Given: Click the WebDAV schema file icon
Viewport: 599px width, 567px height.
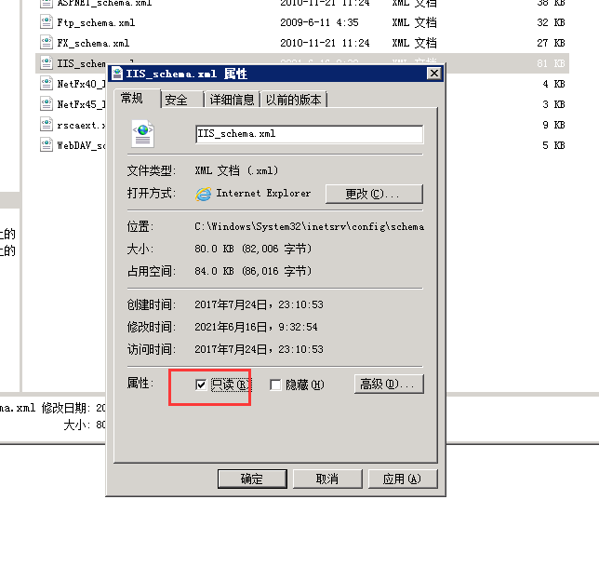Looking at the screenshot, I should pyautogui.click(x=47, y=145).
